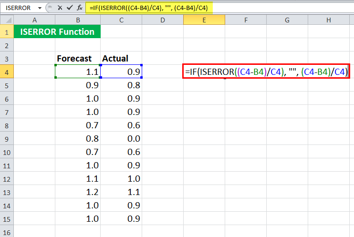This screenshot has height=237, width=354.
Task: Click the Name Box showing ISERROR
Action: click(18, 8)
